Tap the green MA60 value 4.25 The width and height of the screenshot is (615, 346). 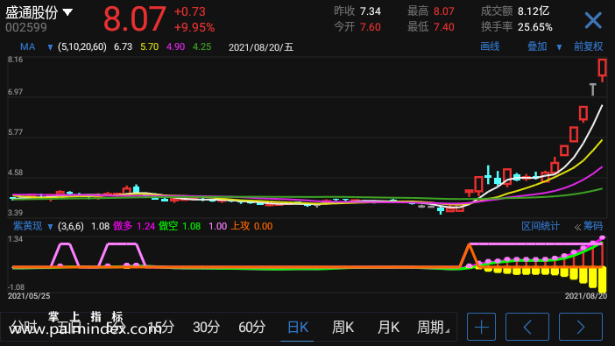tap(202, 47)
